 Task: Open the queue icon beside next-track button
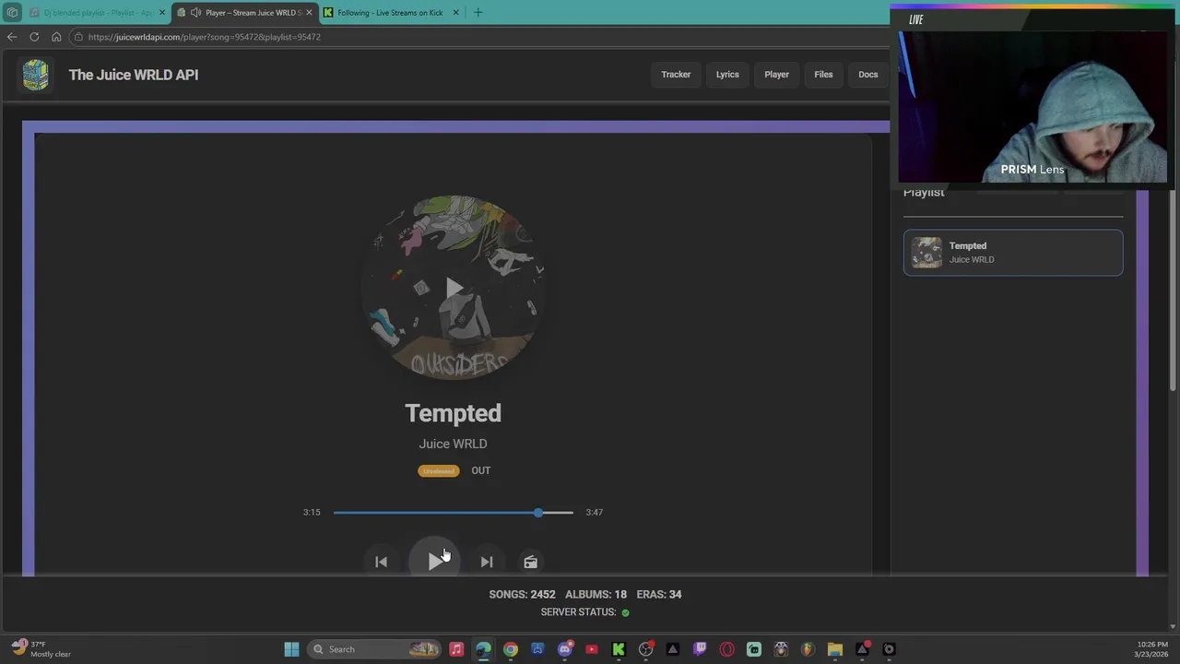530,562
